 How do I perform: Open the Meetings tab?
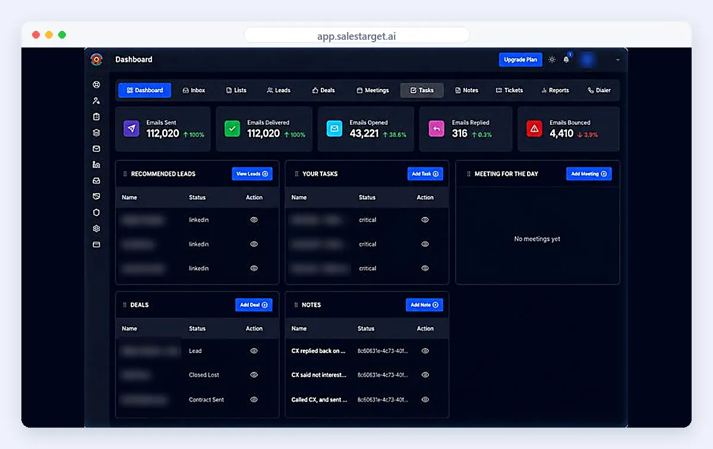pyautogui.click(x=373, y=90)
